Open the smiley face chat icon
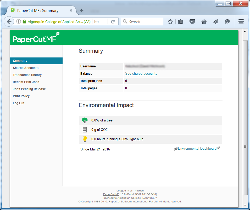250x210 pixels. coord(227,22)
